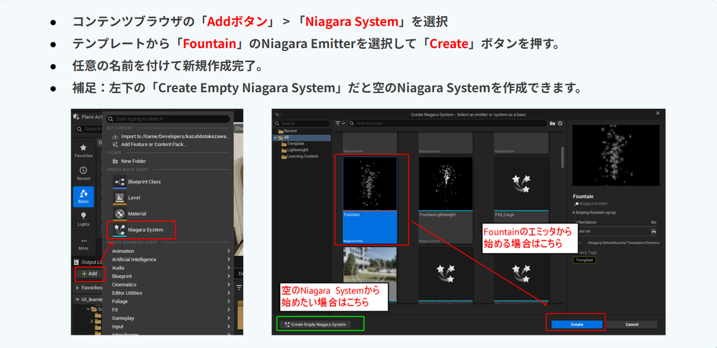Select the Basic category in Place Actors

point(83,196)
